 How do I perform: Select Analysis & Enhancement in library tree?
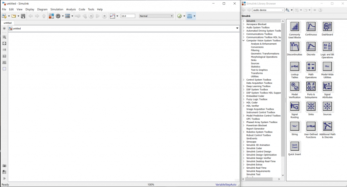[x=264, y=44]
